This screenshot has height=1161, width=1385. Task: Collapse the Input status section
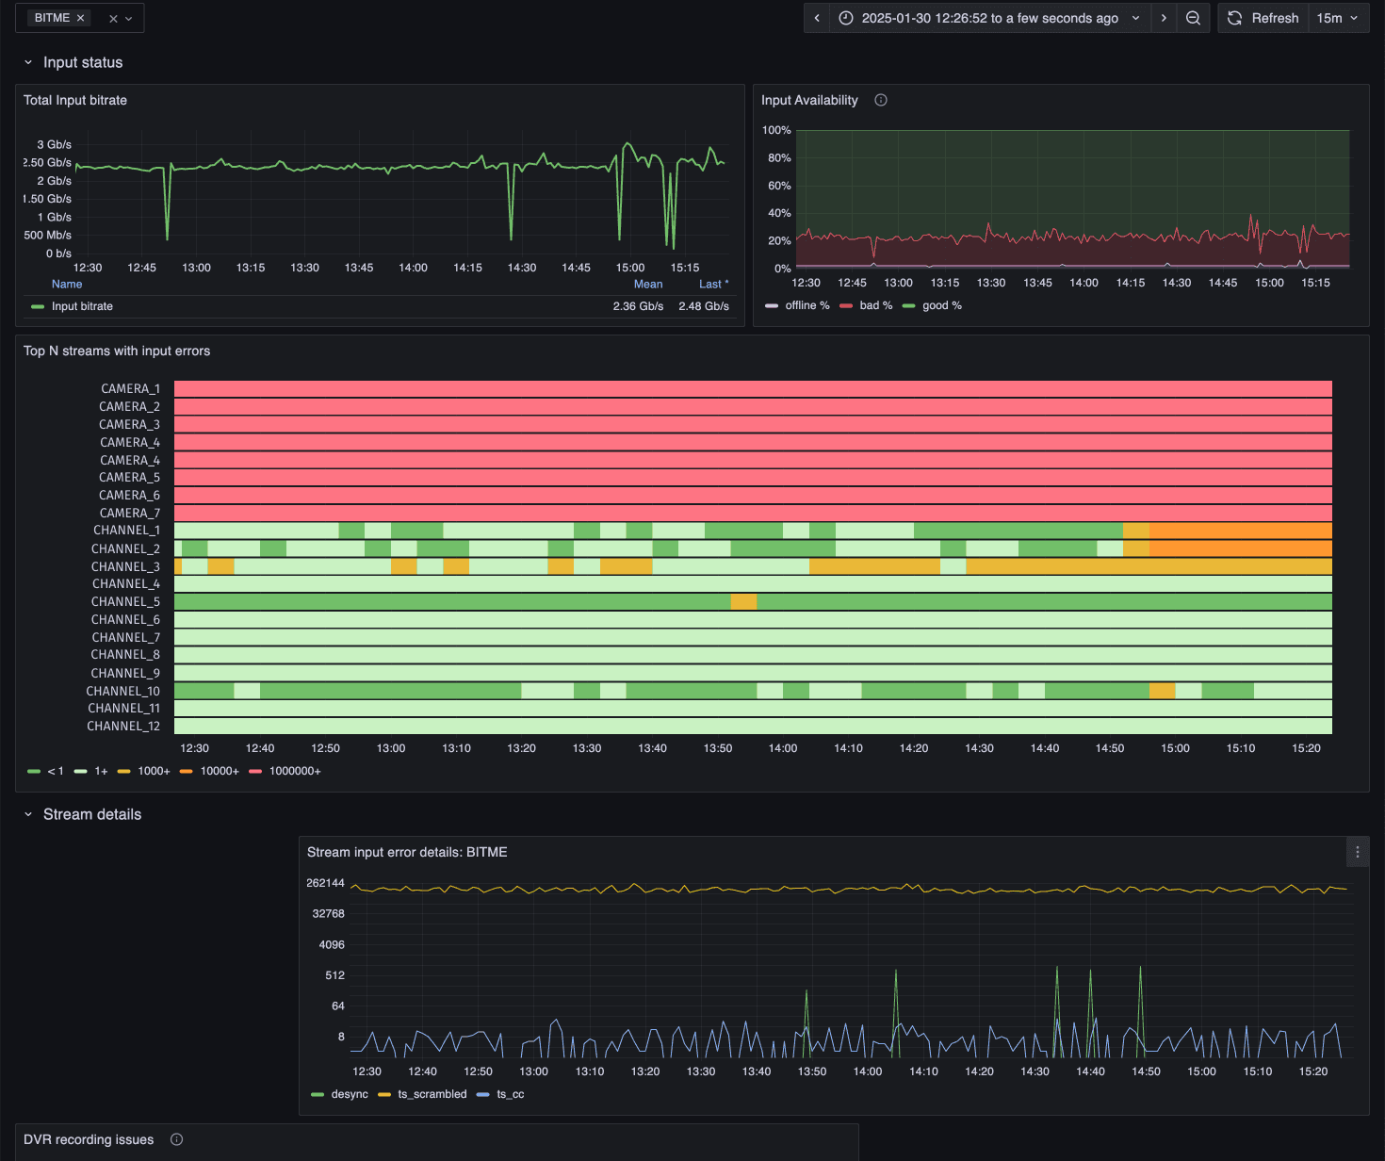pos(27,62)
